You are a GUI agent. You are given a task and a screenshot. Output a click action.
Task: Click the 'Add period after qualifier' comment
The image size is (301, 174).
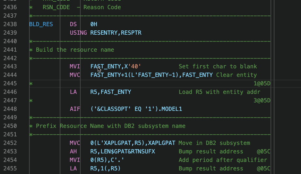click(223, 160)
